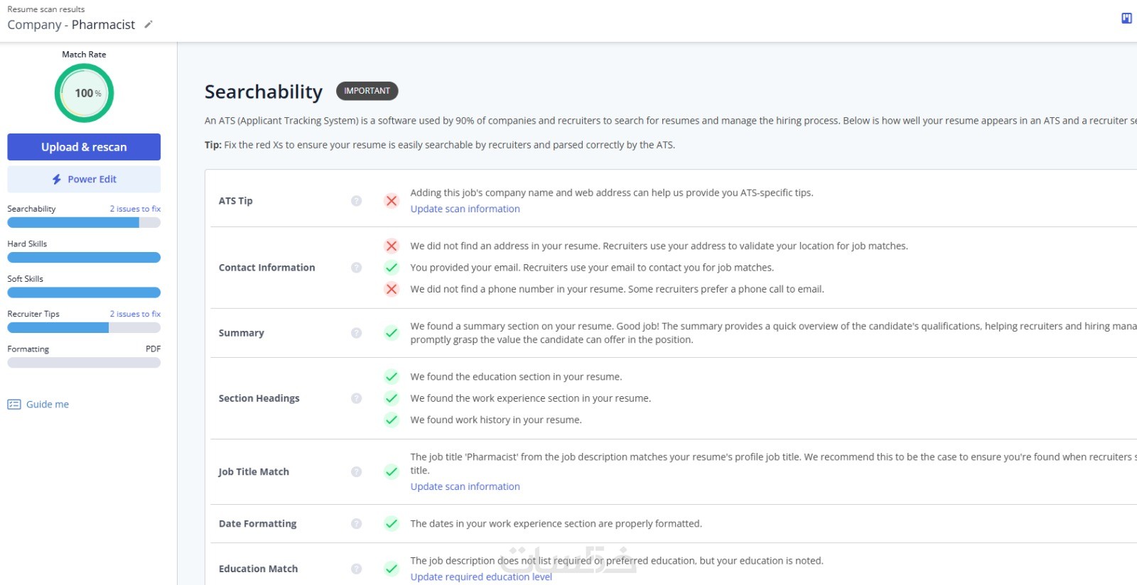Open Update required education level link
The width and height of the screenshot is (1137, 585).
[481, 576]
